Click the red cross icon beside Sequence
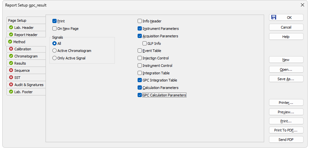The height and width of the screenshot is (150, 310). [11, 70]
